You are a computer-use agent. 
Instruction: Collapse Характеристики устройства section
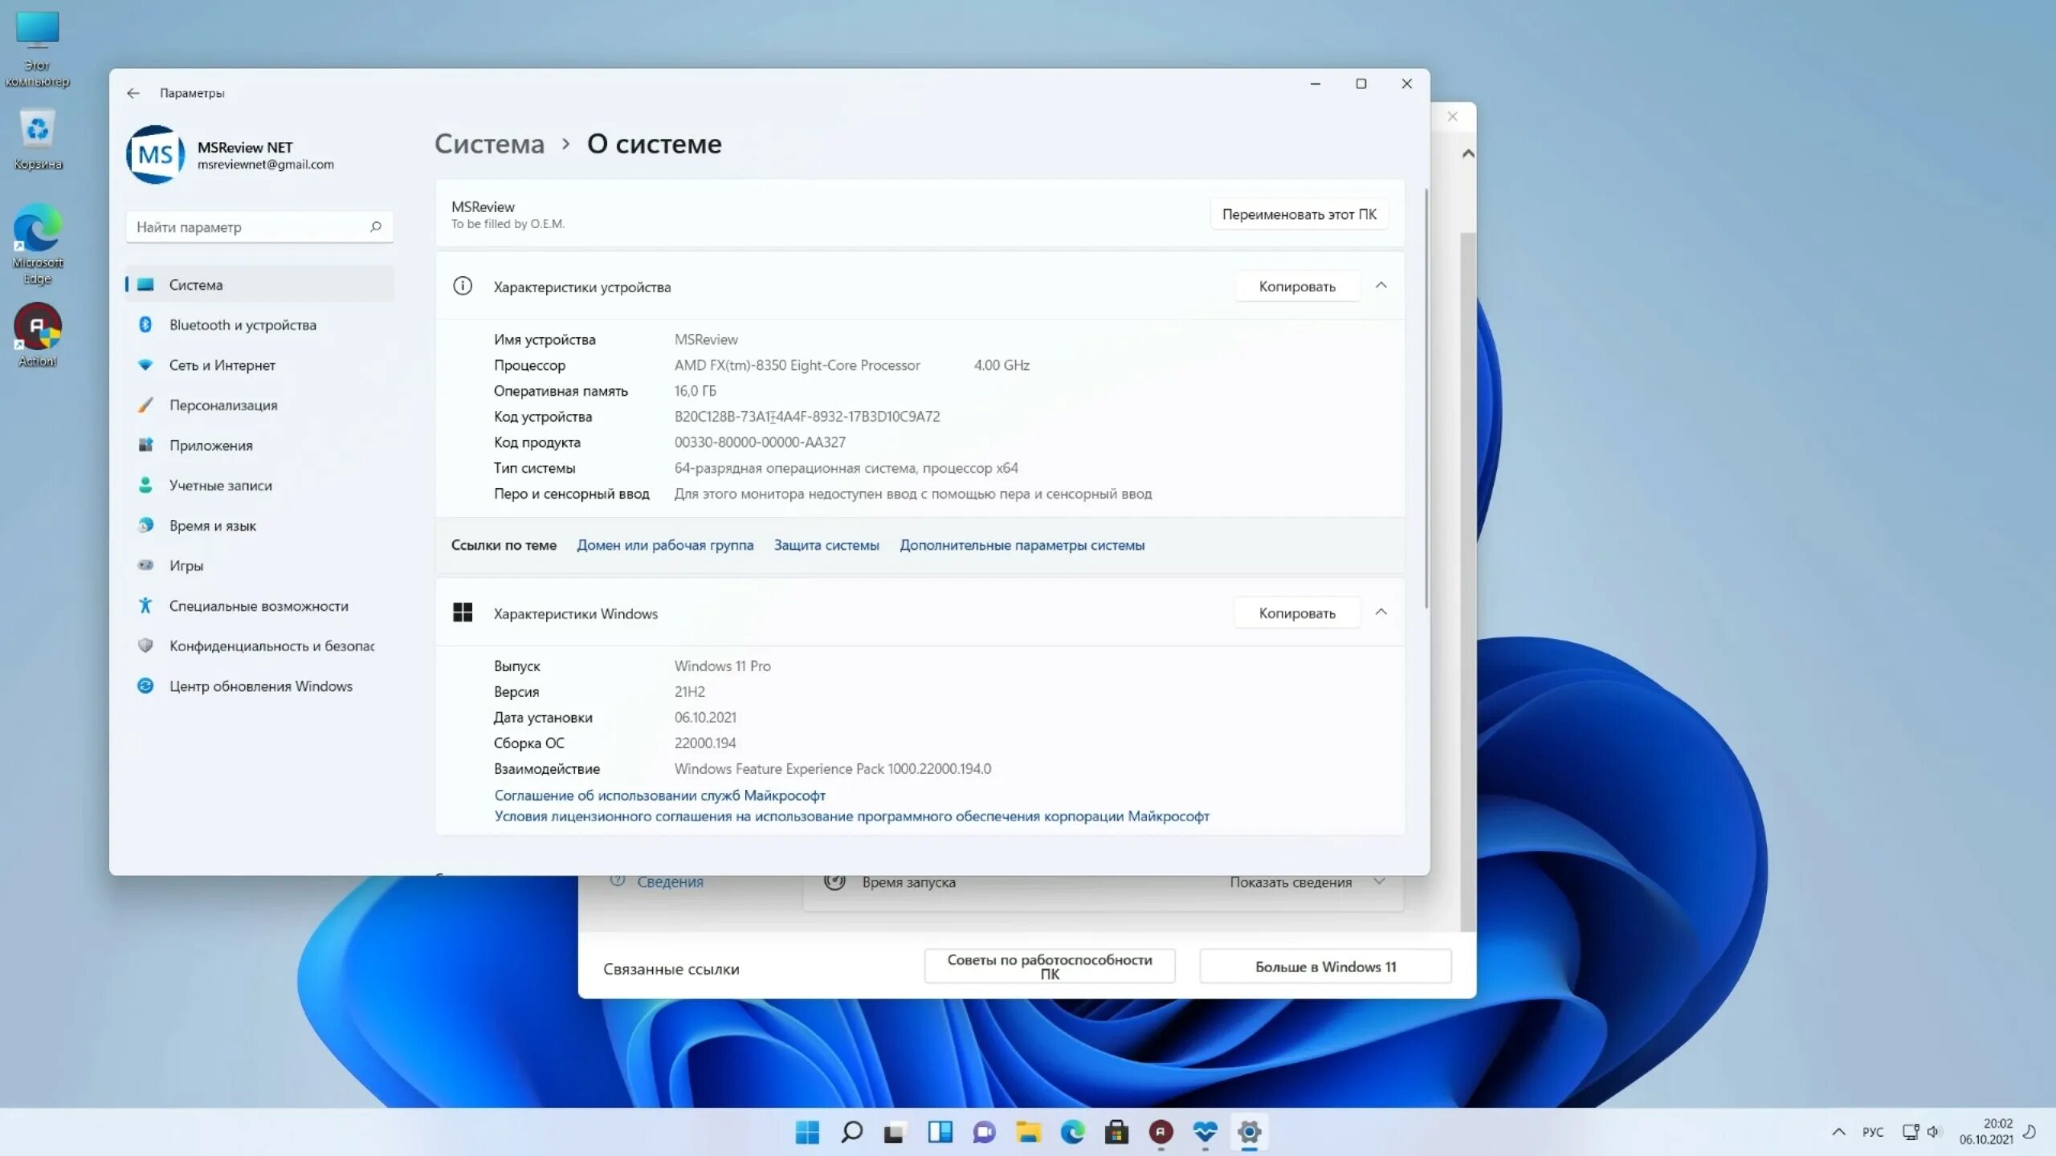click(x=1381, y=286)
